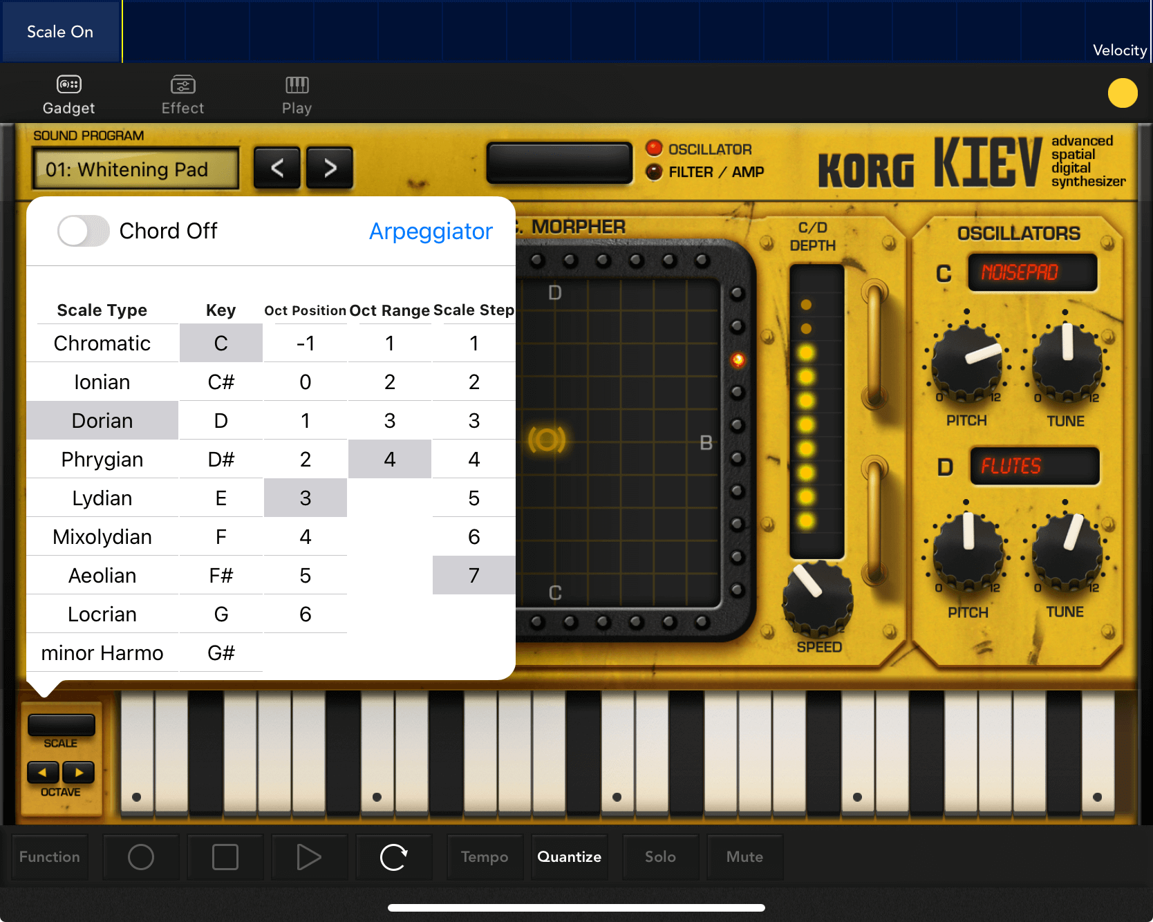Open the Function menu
This screenshot has height=922, width=1153.
click(50, 857)
